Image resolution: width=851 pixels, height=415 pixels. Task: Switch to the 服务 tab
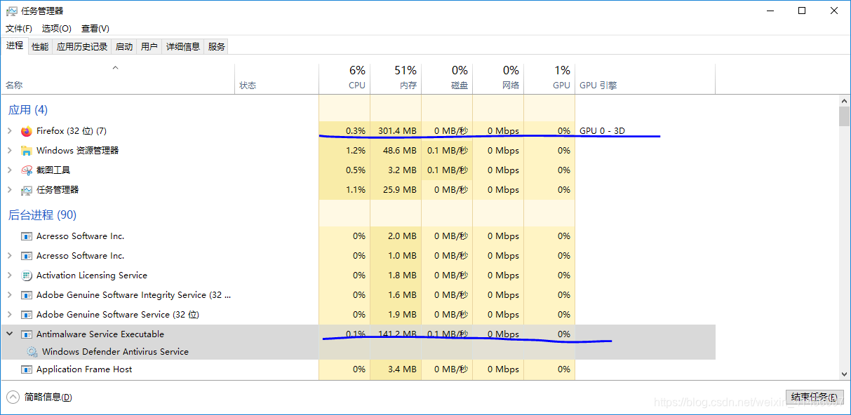click(x=217, y=46)
